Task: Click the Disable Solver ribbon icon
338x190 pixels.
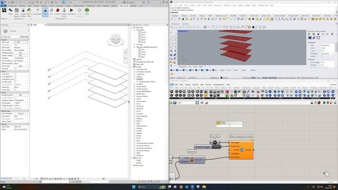Action: coord(64,12)
